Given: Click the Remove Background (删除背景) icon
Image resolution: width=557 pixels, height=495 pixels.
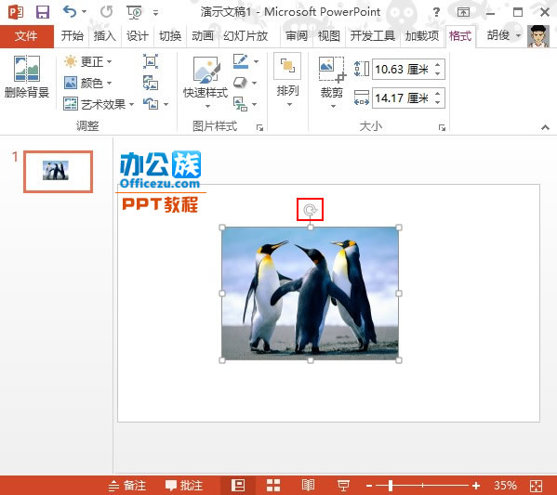Looking at the screenshot, I should click(x=27, y=69).
